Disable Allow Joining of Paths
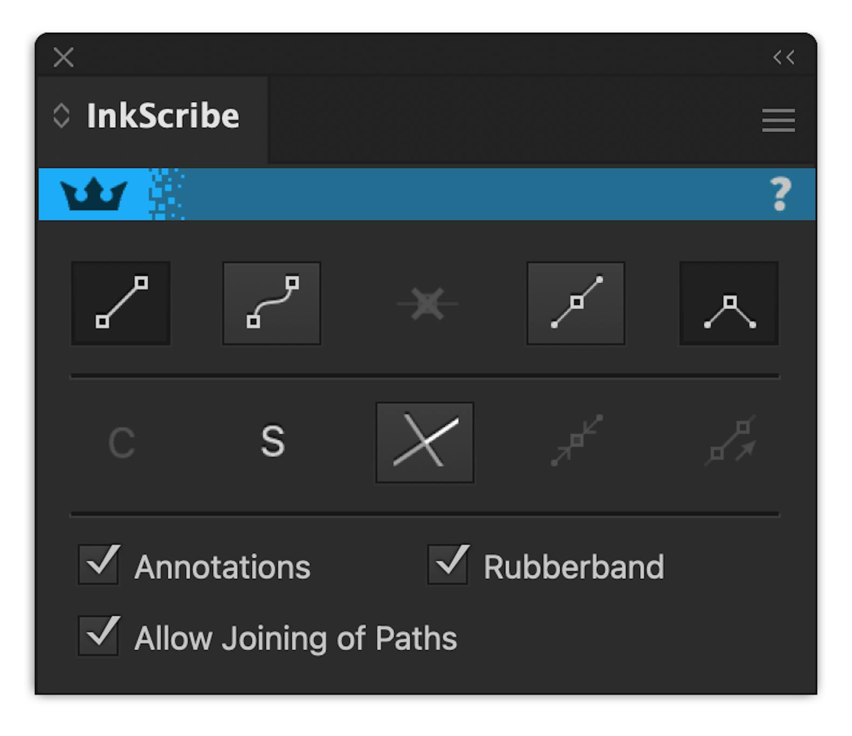The height and width of the screenshot is (736, 852). click(x=99, y=637)
